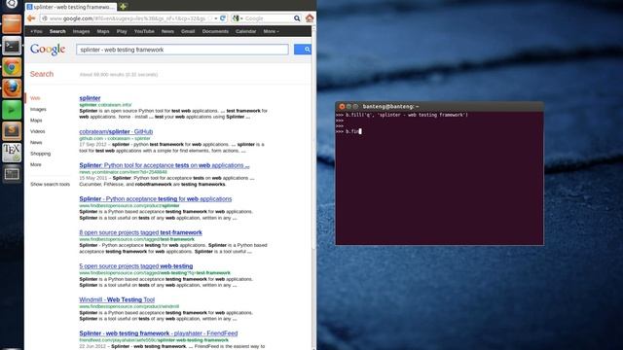This screenshot has height=350, width=623.
Task: Expand the More menu in Google bar
Action: [x=271, y=31]
